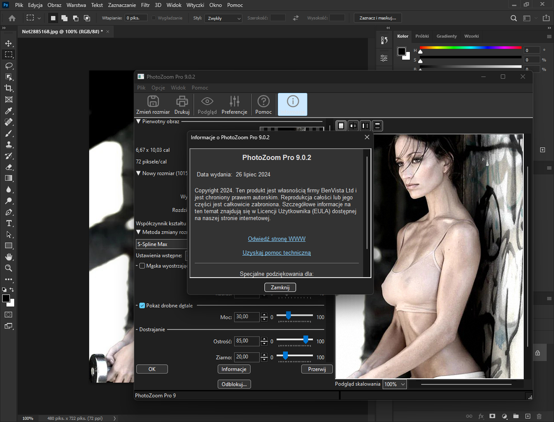Collapse the Nowy rozmiar section
554x422 pixels.
[x=138, y=173]
